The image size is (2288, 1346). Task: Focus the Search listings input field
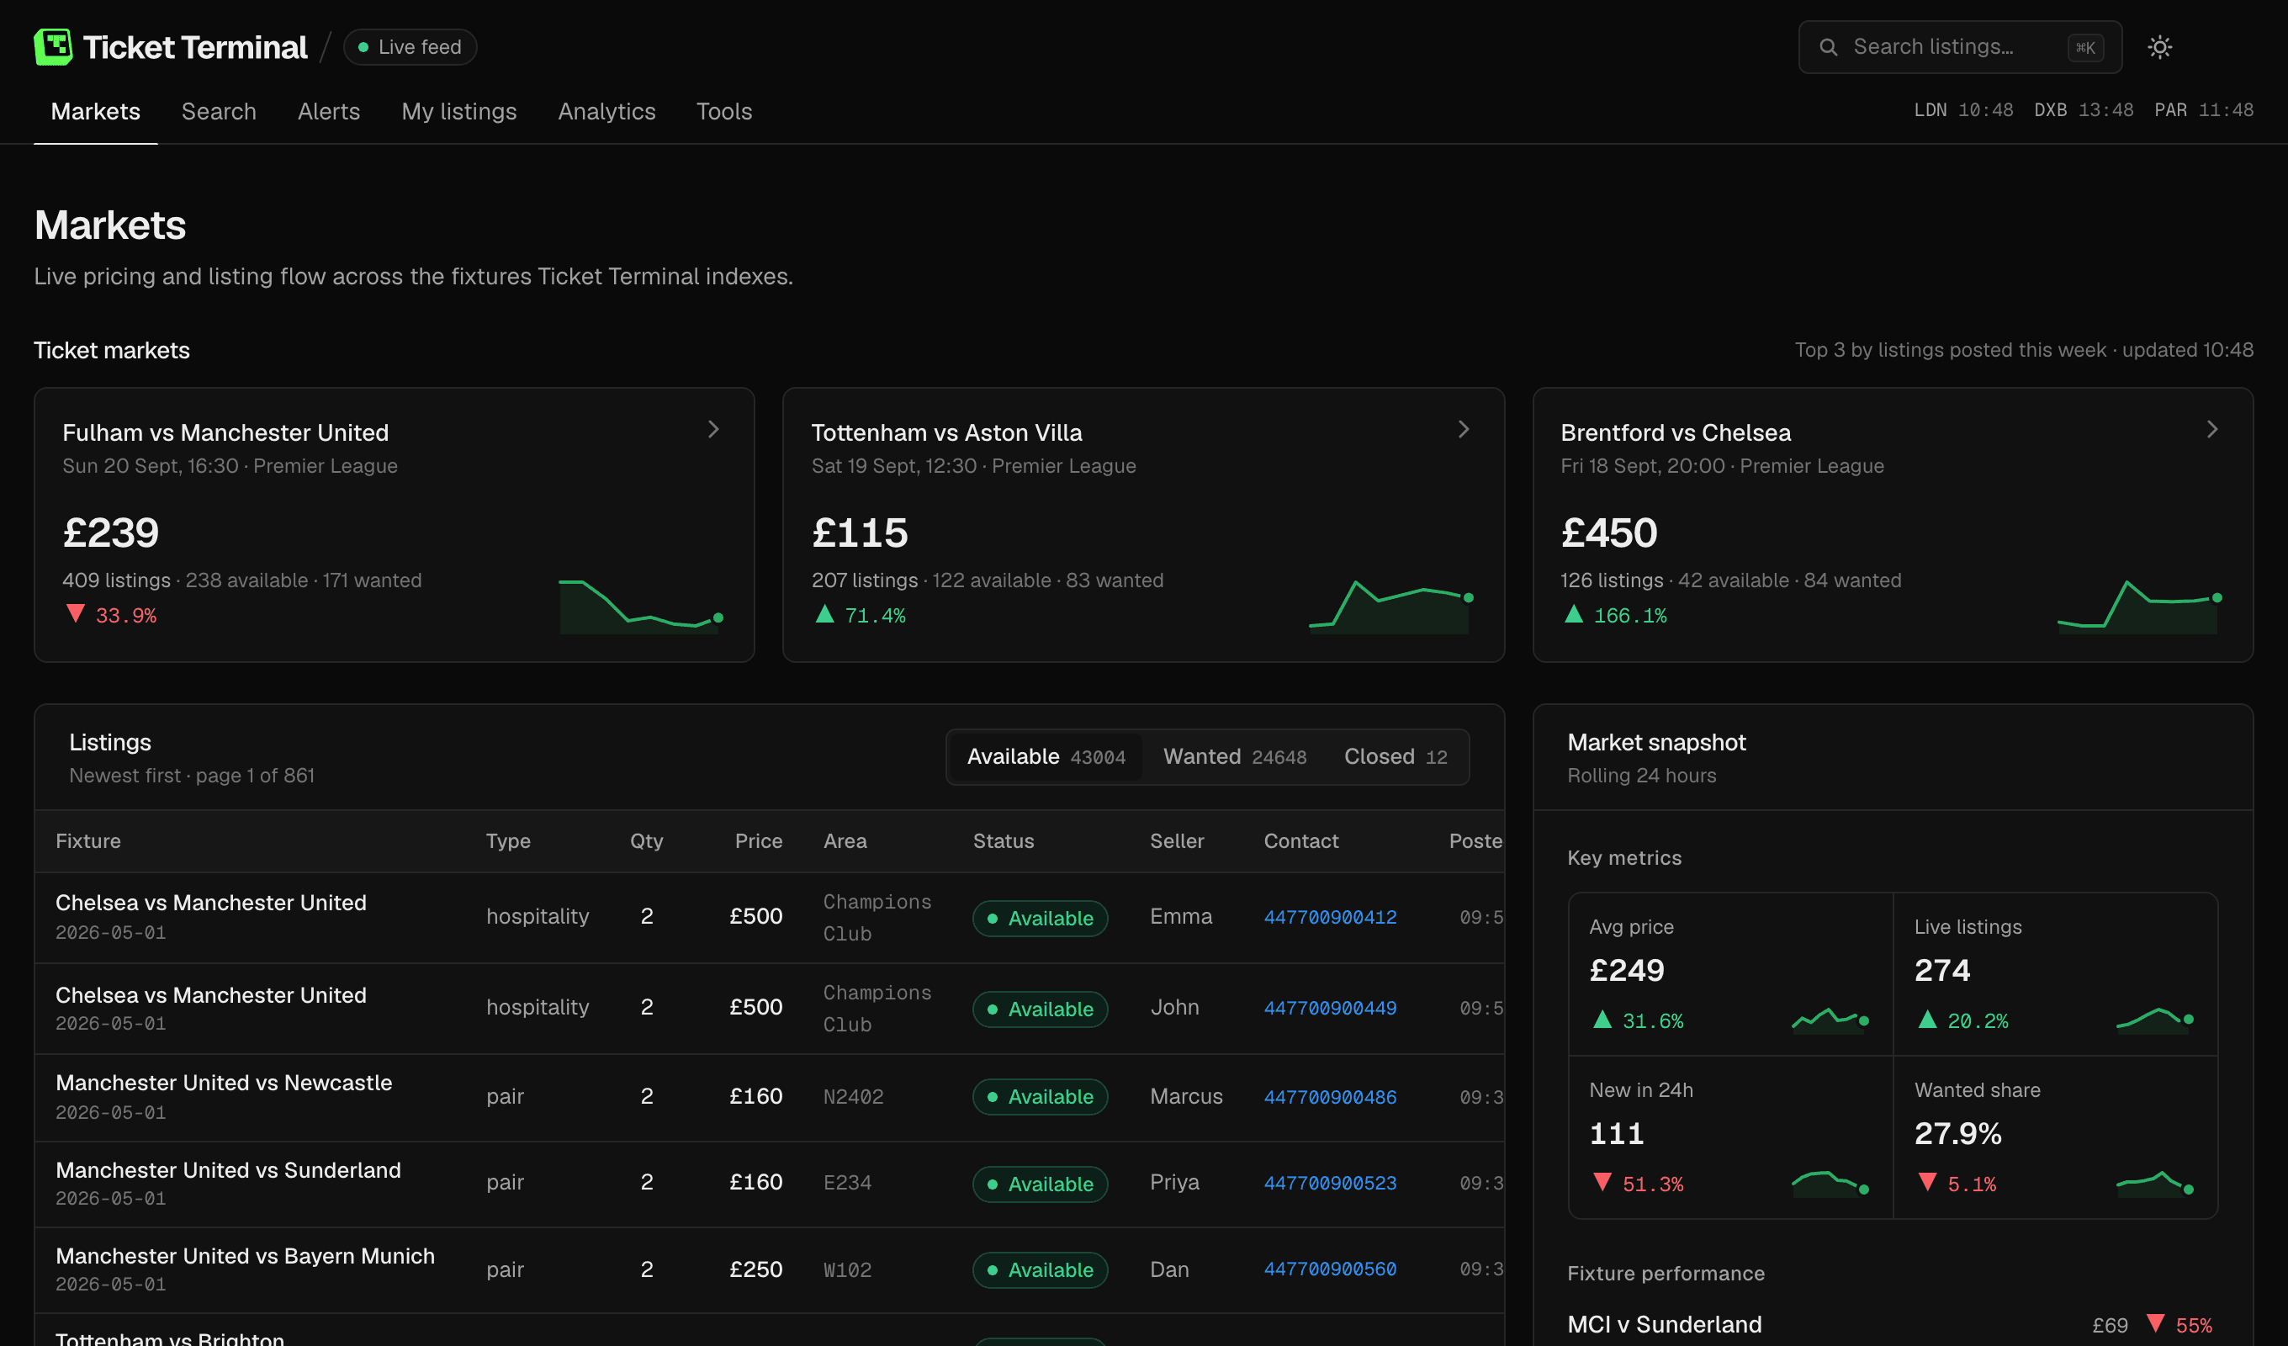coord(1959,47)
